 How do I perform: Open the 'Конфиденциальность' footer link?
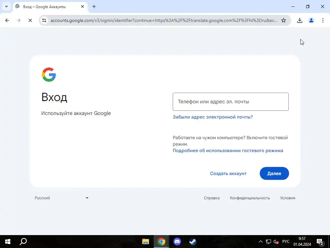click(x=250, y=198)
